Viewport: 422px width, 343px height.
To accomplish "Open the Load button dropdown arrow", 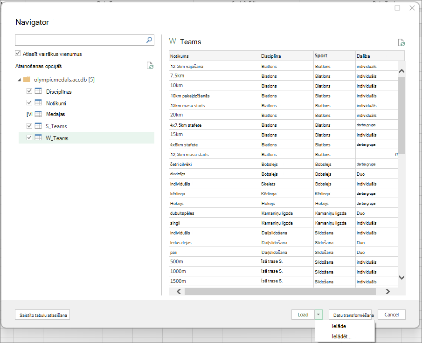I will [318, 315].
